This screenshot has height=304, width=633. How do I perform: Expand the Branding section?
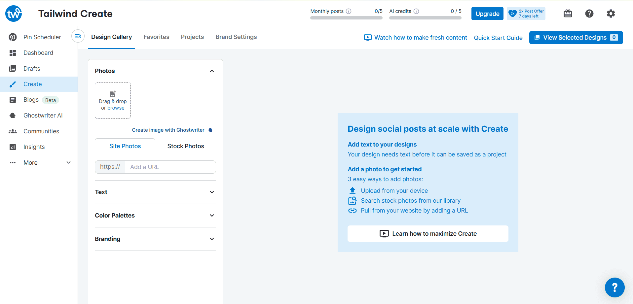coord(155,239)
